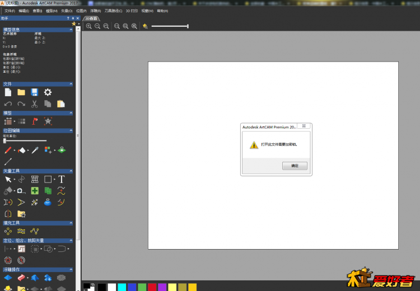Screen dimensions: 420x291
Task: Select the red Paint pencil tool
Action: [x=8, y=150]
